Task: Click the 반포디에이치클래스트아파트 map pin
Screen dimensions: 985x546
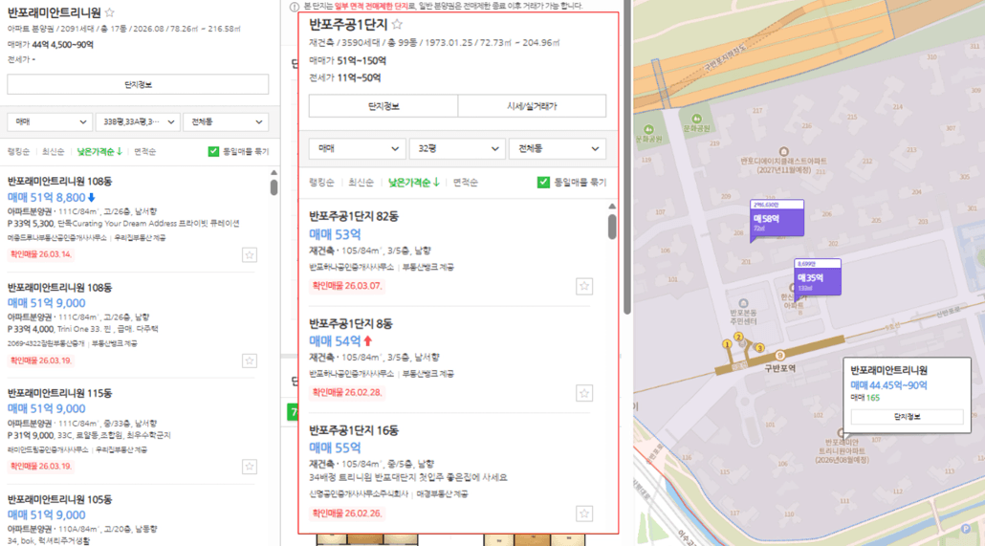Action: coord(783,151)
